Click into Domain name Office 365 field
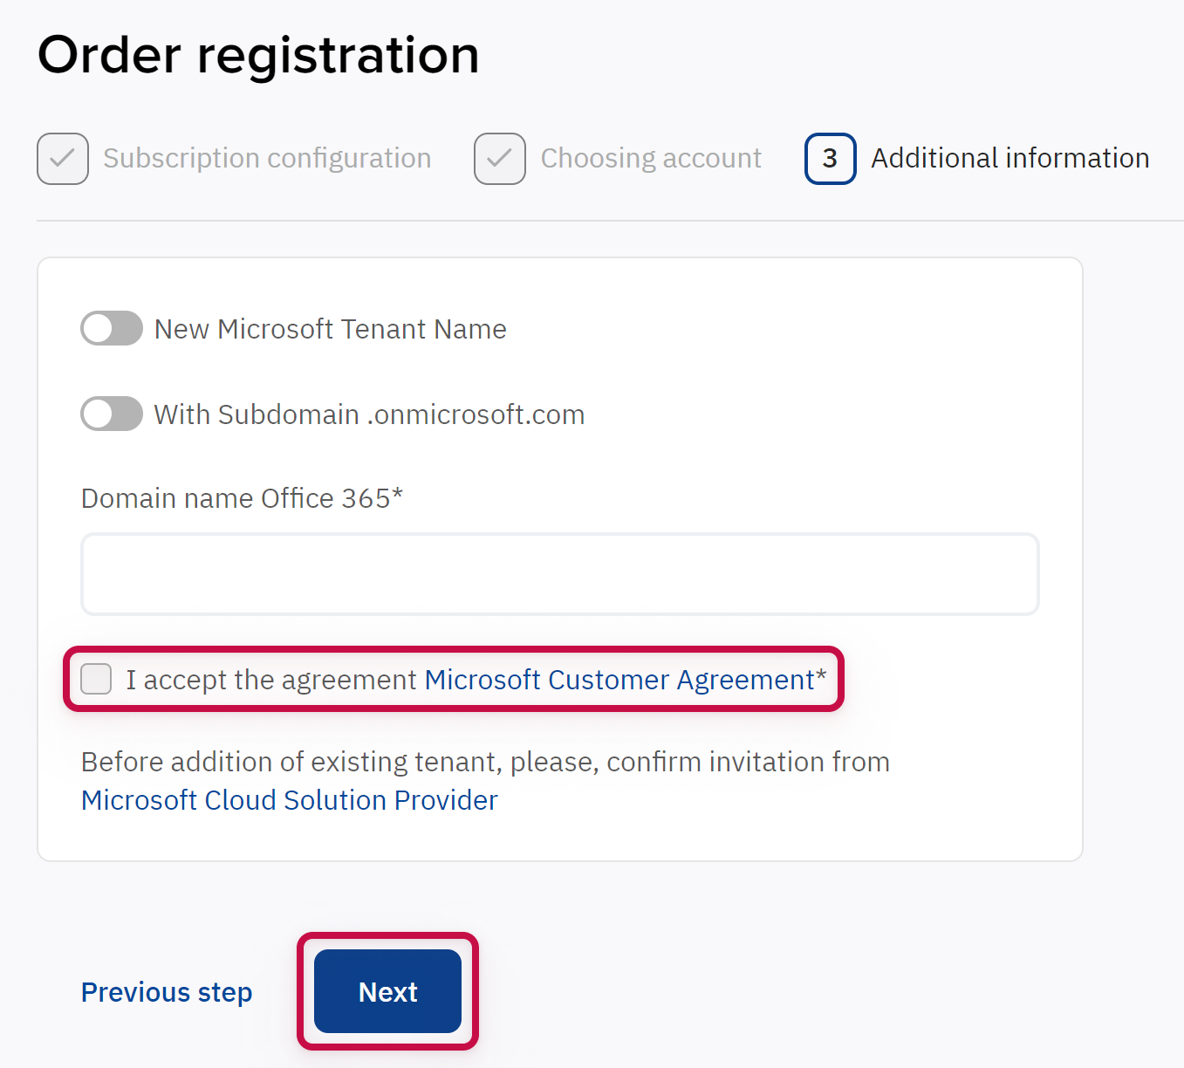The image size is (1184, 1068). coord(559,574)
